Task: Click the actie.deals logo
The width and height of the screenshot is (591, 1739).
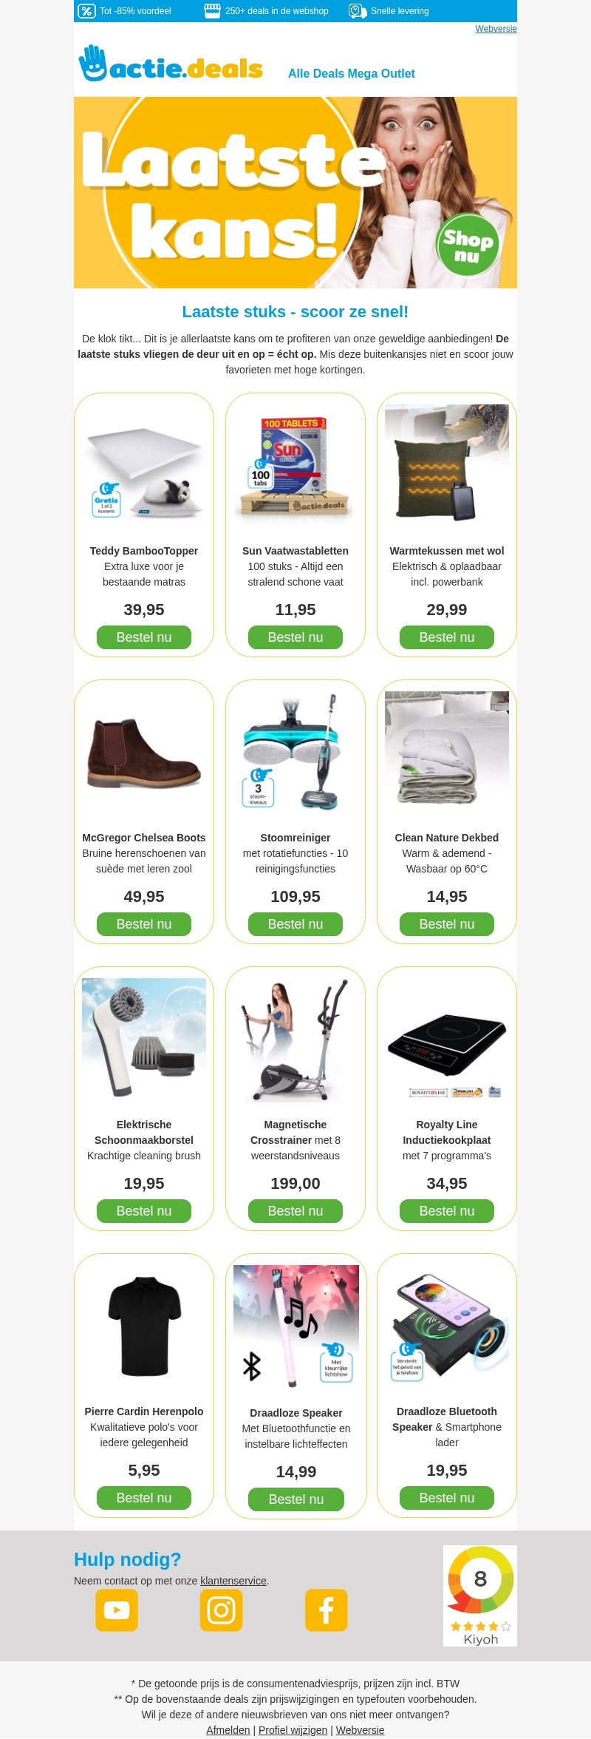Action: click(x=171, y=64)
